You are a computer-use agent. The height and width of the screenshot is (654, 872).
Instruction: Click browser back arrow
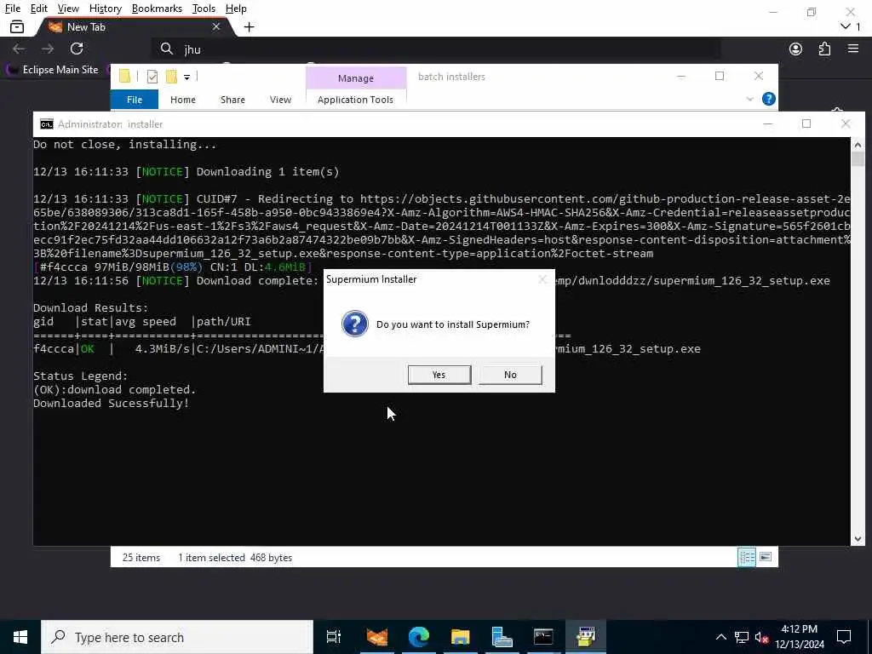tap(19, 49)
